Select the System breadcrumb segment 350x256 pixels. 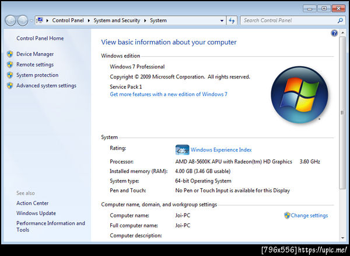point(158,20)
